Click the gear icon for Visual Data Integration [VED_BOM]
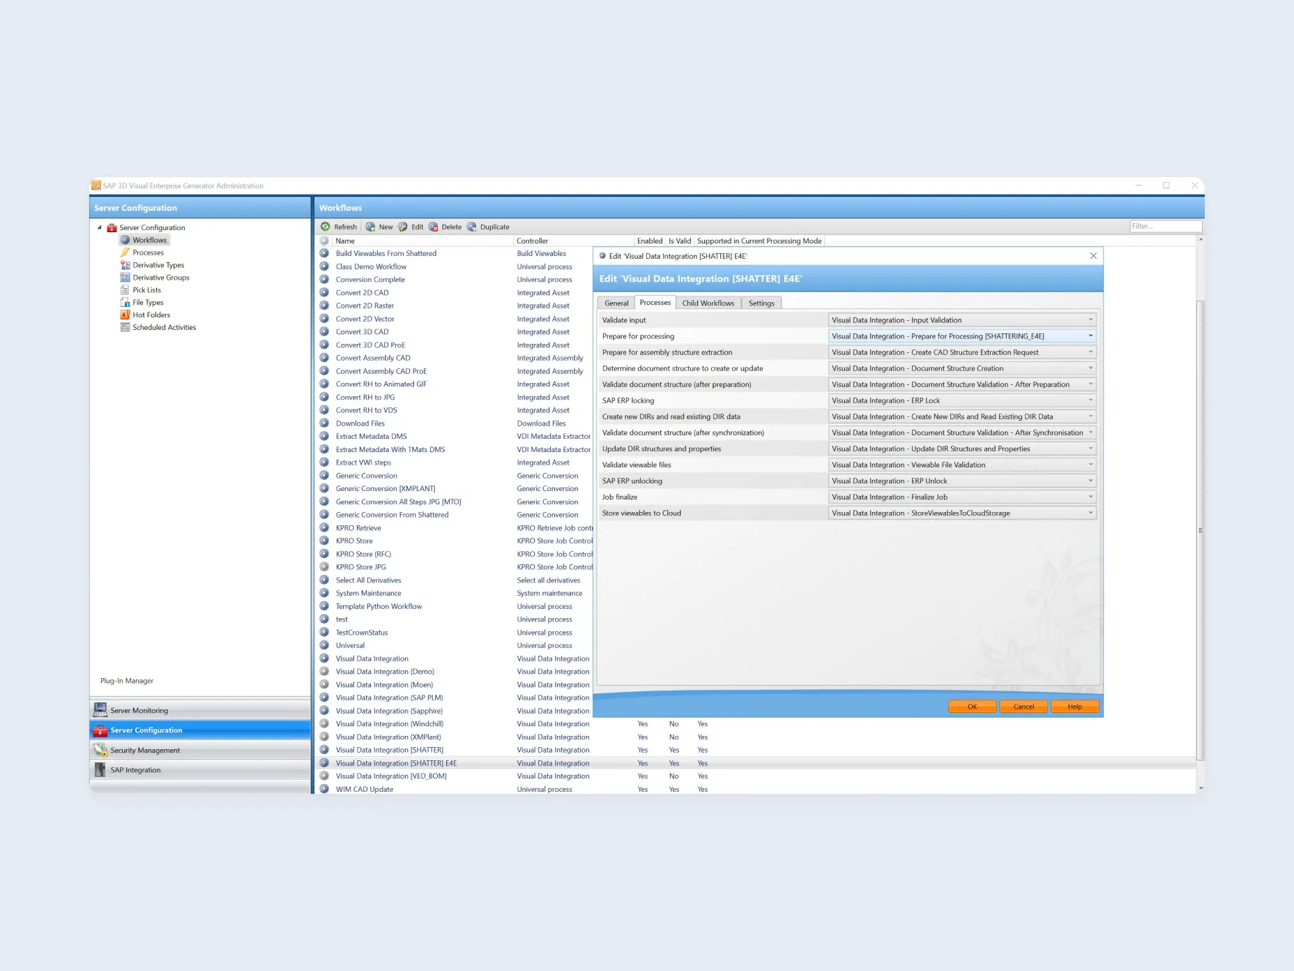 tap(324, 776)
